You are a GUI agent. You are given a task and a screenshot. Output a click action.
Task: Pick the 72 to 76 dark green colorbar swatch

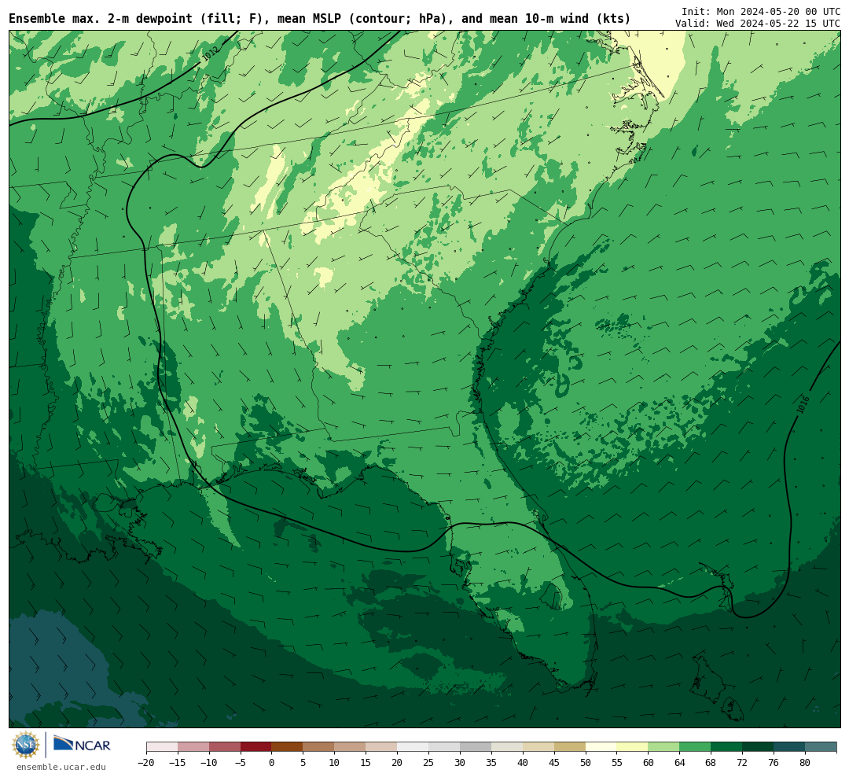pos(758,747)
